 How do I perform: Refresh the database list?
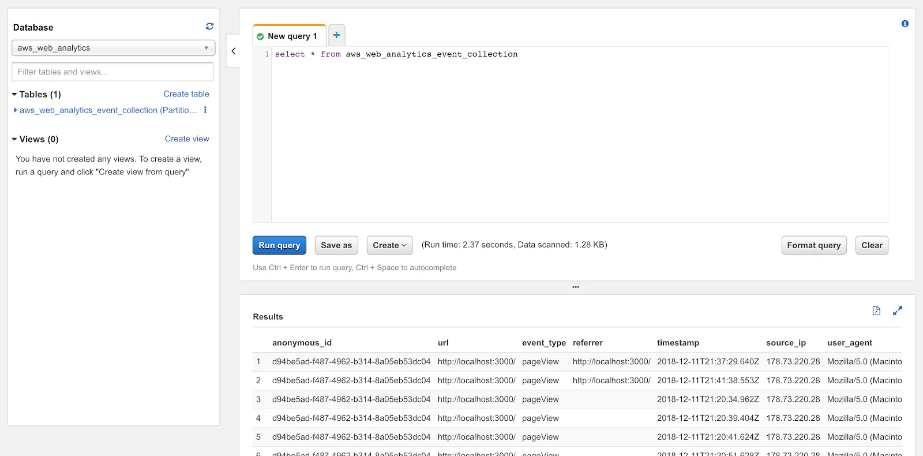point(209,27)
